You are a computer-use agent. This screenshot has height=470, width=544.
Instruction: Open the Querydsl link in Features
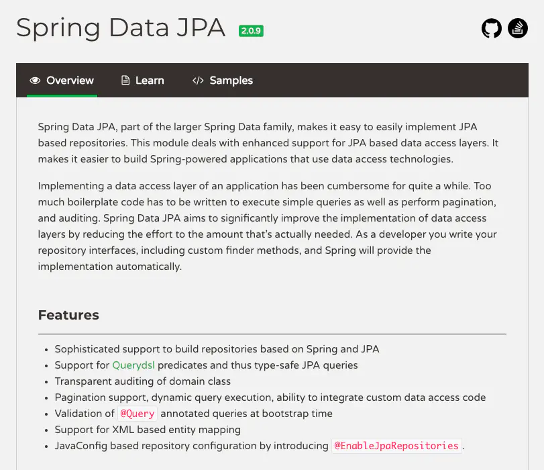132,365
